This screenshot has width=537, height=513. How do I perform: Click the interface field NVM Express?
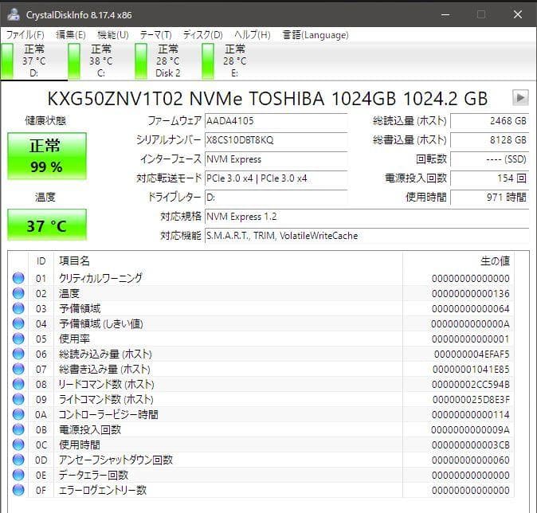click(x=276, y=159)
